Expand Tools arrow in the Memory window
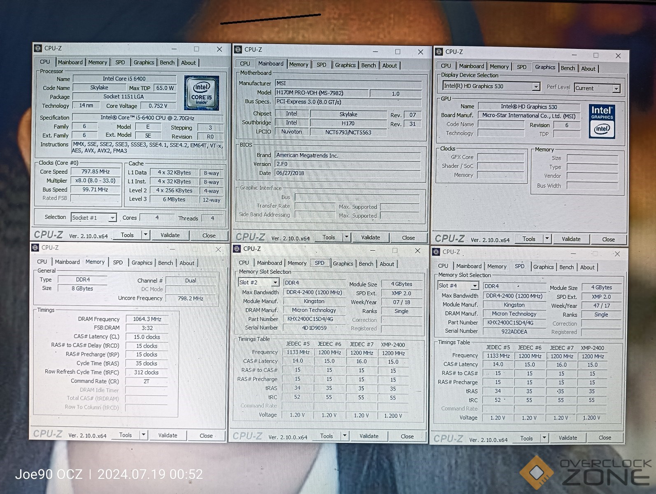 coord(144,435)
